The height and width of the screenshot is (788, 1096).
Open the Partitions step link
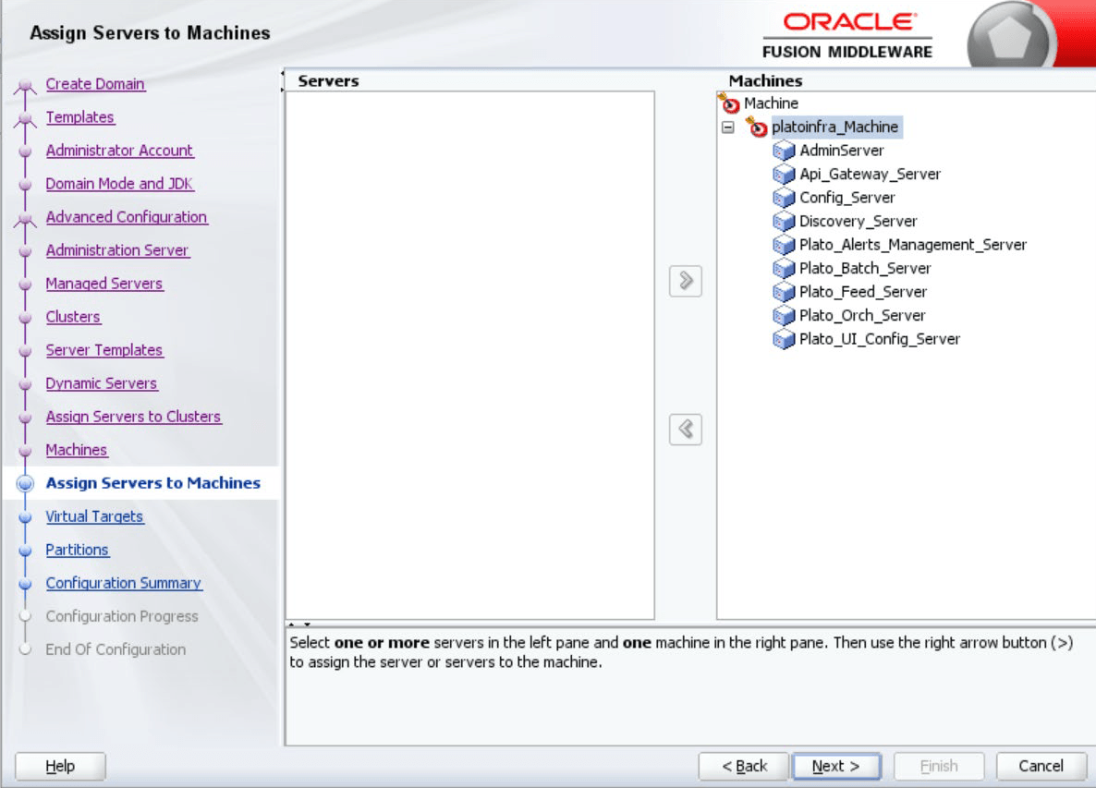pos(77,550)
